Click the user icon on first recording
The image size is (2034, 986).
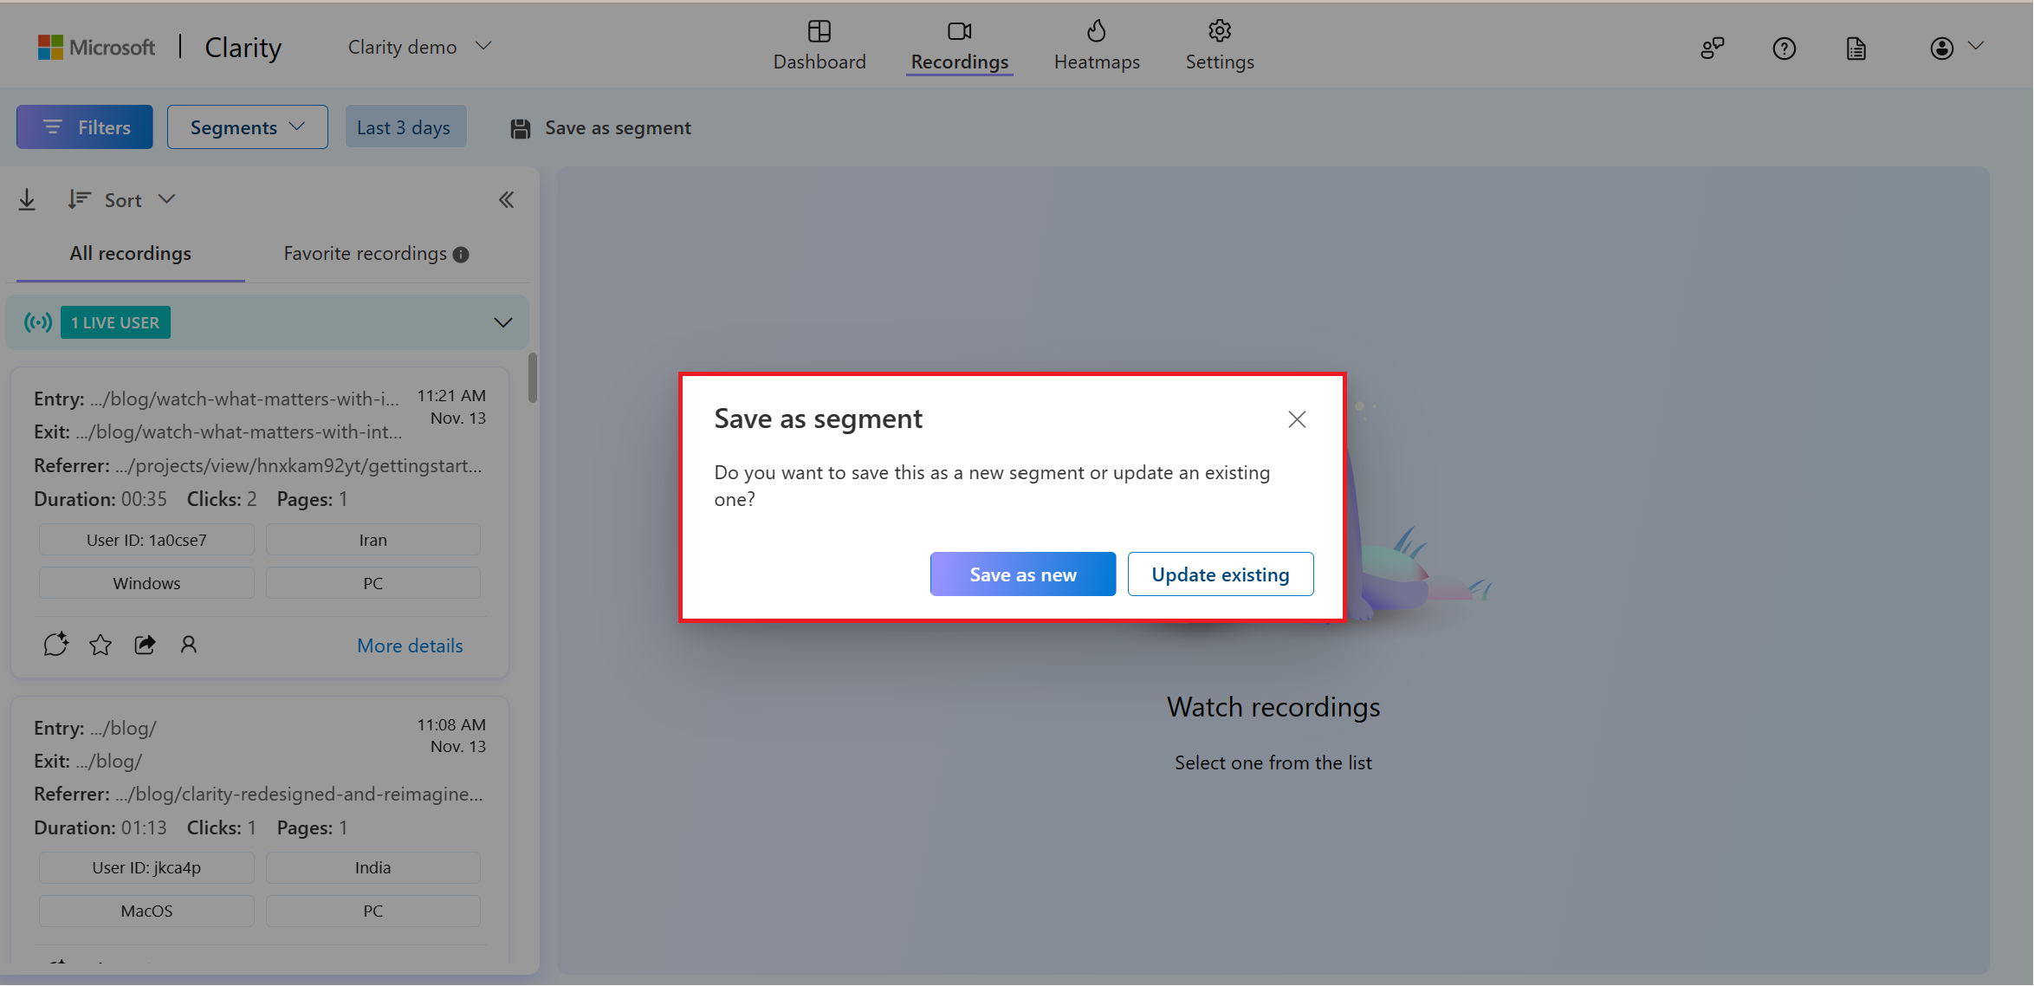coord(188,645)
